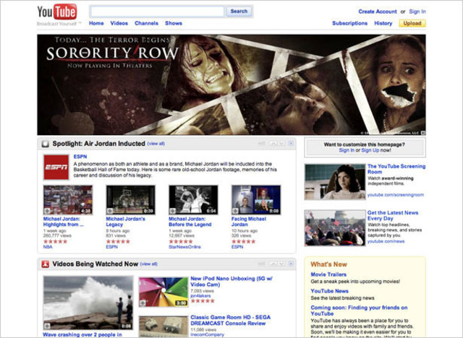The height and width of the screenshot is (338, 463).
Task: Open The YouTube Screening Room link
Action: pyautogui.click(x=396, y=169)
